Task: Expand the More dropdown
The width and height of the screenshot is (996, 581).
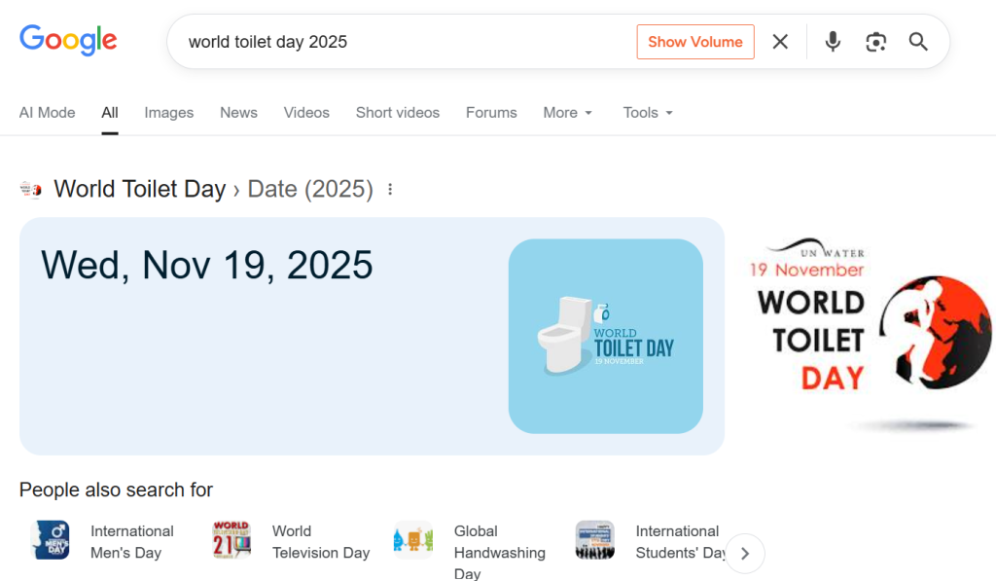Action: pyautogui.click(x=568, y=113)
